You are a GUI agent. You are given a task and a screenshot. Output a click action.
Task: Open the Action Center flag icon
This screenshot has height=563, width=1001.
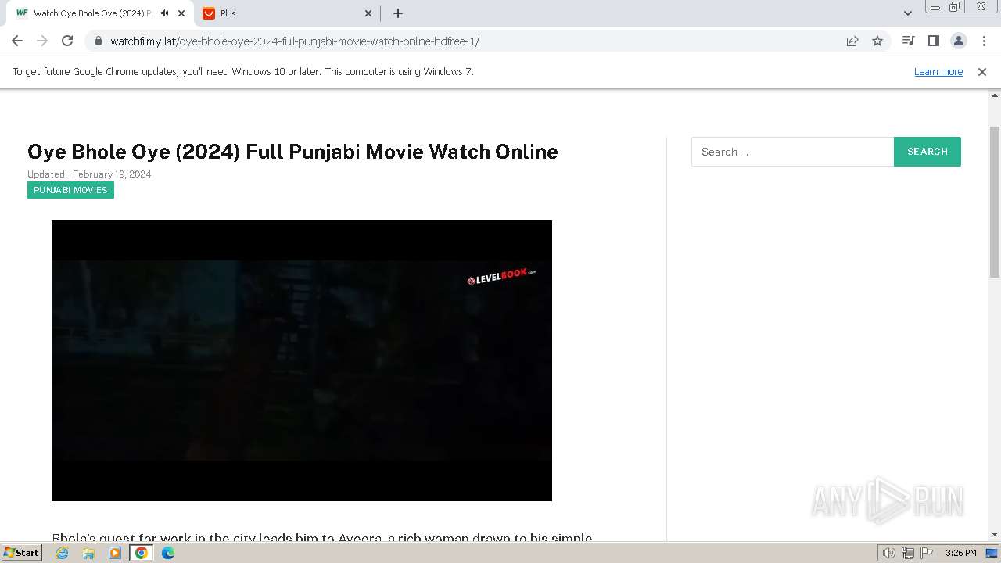tap(925, 553)
